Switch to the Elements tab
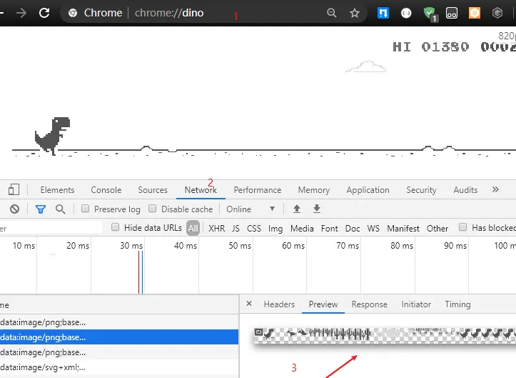516x378 pixels. [57, 190]
